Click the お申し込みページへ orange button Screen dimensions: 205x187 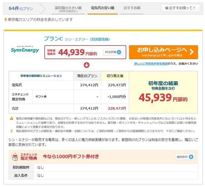tap(163, 52)
